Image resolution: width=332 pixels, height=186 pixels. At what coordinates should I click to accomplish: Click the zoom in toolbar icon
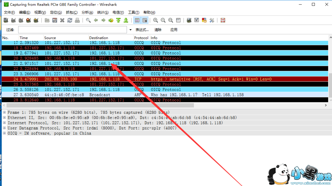(x=155, y=20)
